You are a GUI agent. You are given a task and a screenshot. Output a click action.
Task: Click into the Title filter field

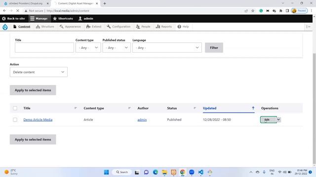[x=44, y=48]
